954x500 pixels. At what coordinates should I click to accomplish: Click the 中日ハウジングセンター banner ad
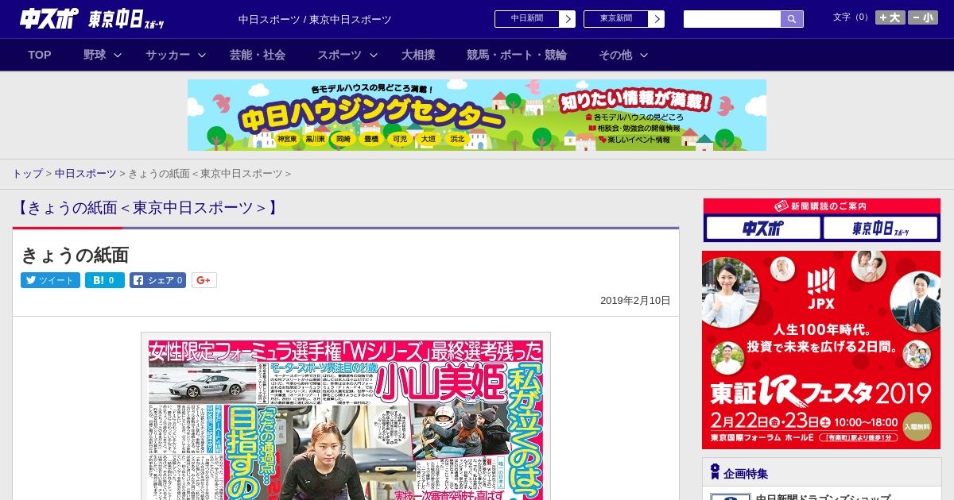[477, 115]
